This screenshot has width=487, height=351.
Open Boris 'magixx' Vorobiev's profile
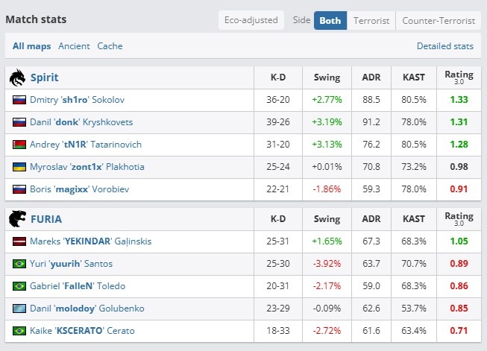79,189
